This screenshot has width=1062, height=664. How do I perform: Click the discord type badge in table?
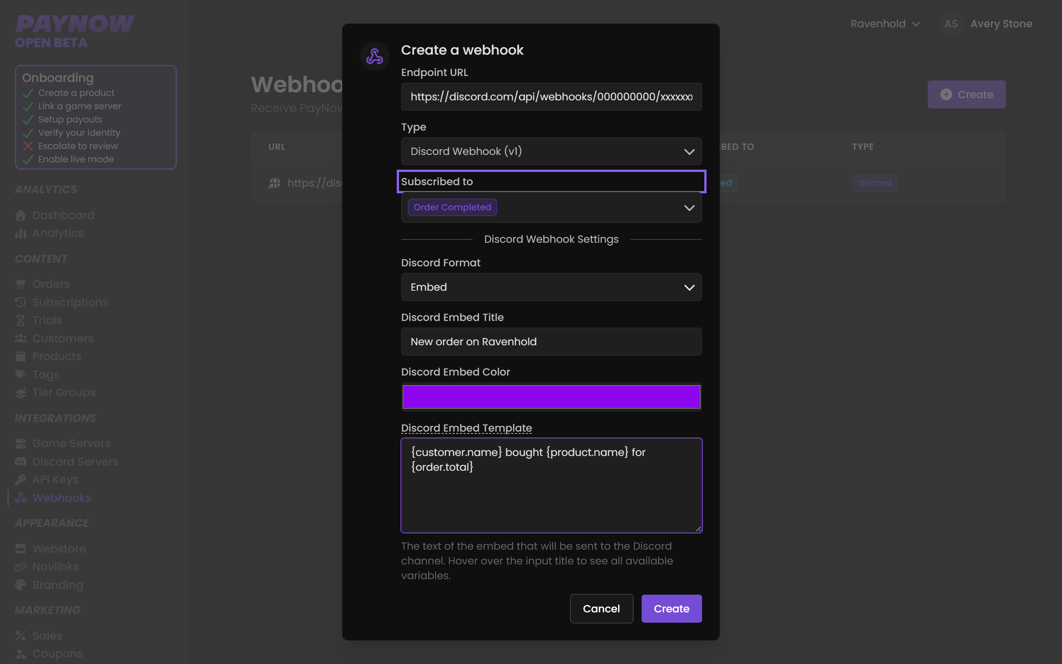tap(874, 183)
